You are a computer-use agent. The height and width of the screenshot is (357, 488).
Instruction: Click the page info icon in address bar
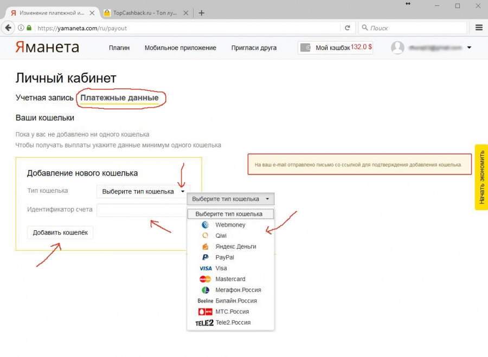21,28
